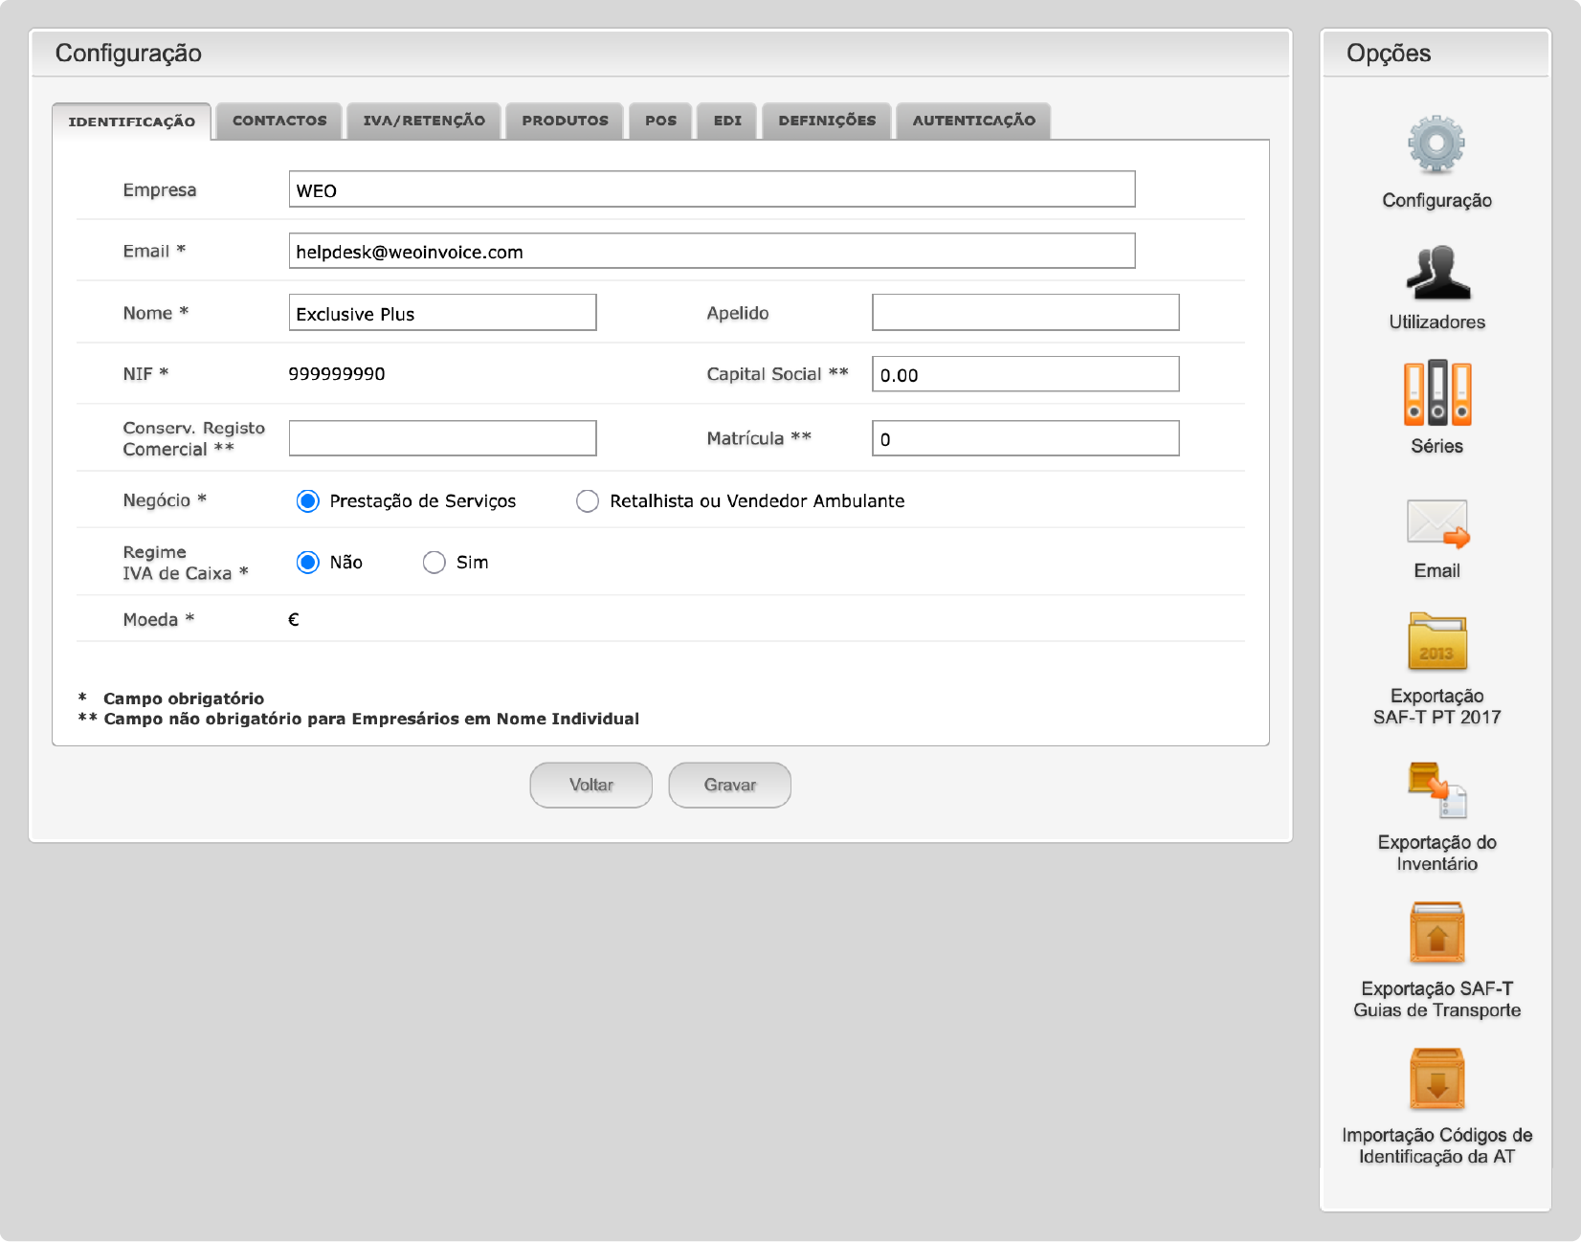This screenshot has width=1581, height=1242.
Task: Go to the Definições tab
Action: click(827, 121)
